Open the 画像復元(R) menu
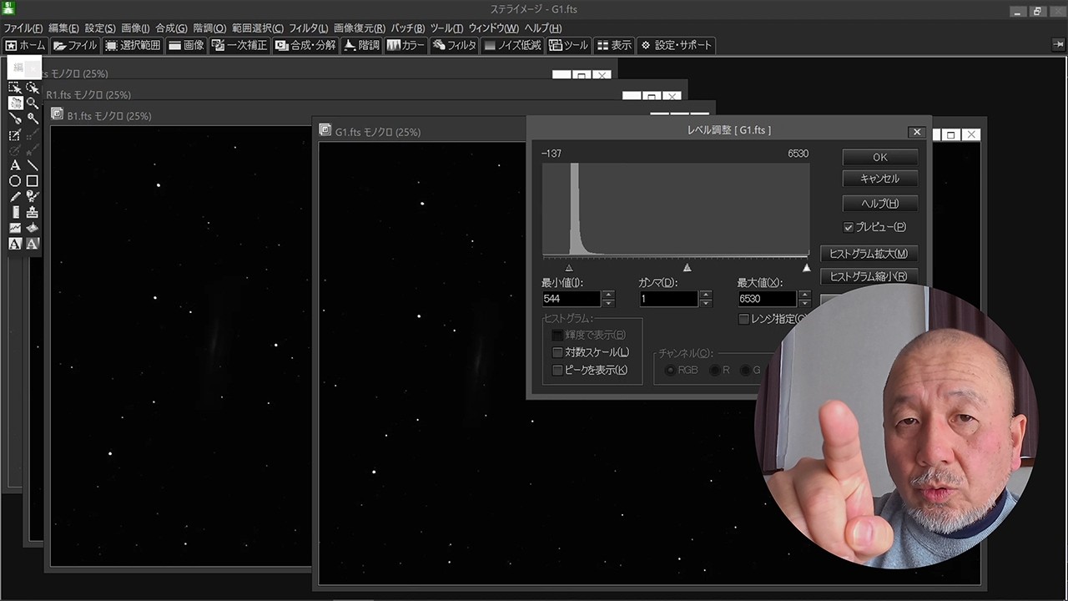This screenshot has height=601, width=1068. (x=360, y=28)
